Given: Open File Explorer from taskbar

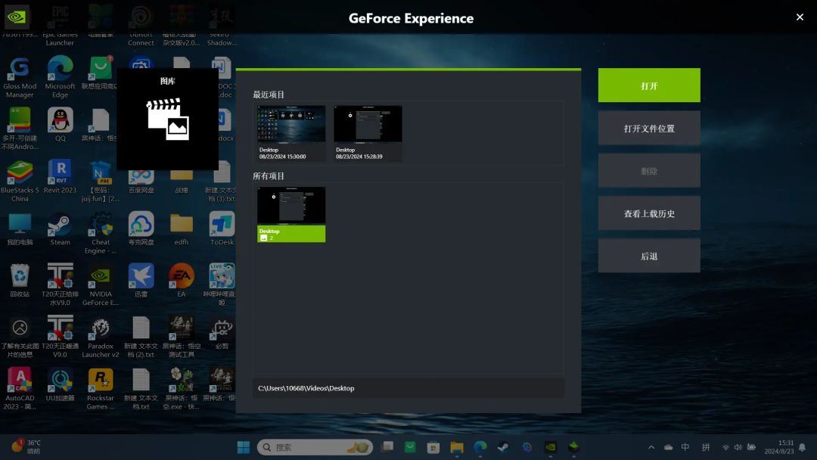Looking at the screenshot, I should (457, 447).
